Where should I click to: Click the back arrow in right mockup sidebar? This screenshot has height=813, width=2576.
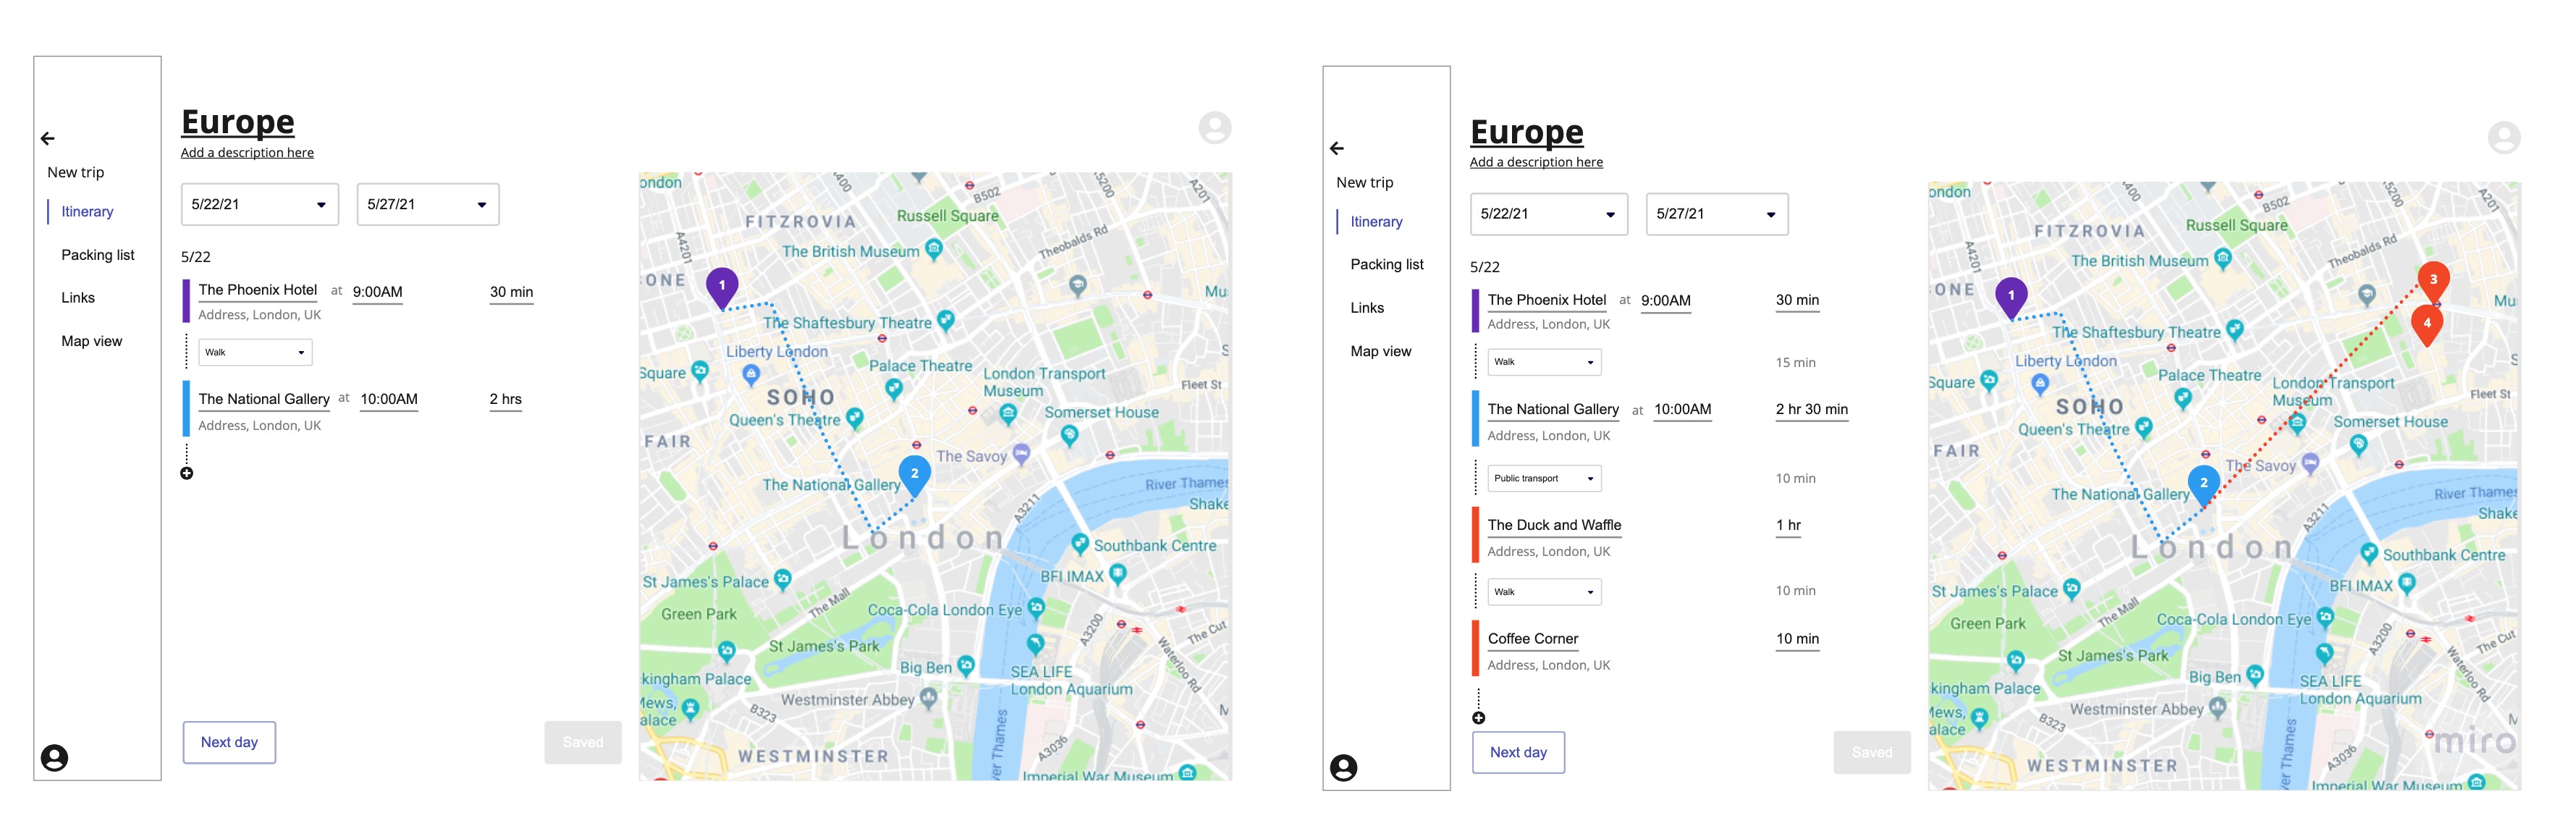pyautogui.click(x=1337, y=149)
